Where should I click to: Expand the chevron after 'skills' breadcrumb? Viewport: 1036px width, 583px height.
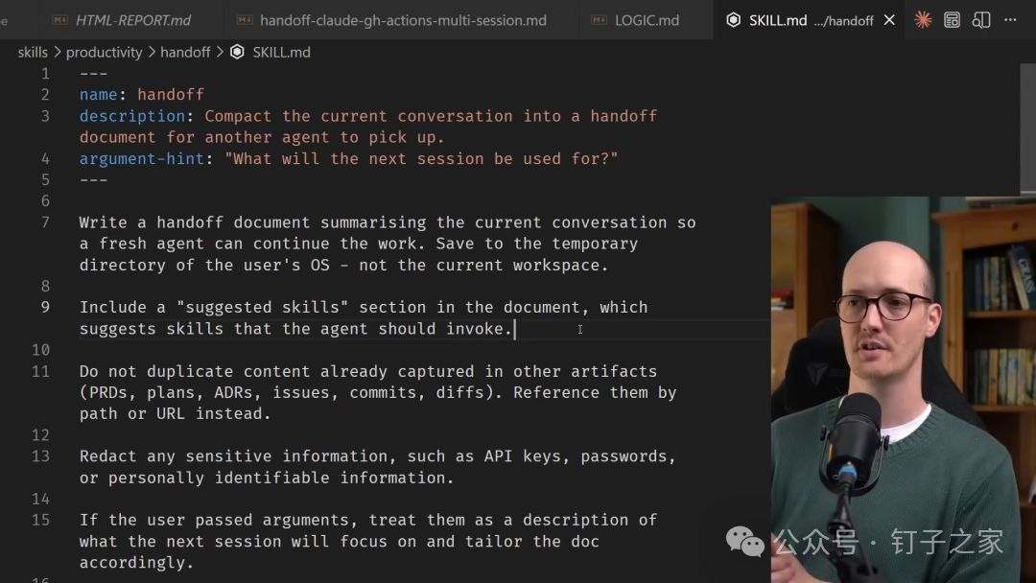tap(57, 52)
